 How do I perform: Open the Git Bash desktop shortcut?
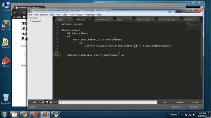pos(6,62)
